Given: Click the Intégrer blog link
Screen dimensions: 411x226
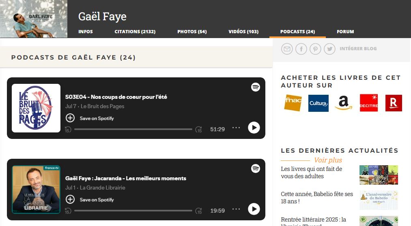Looking at the screenshot, I should click(358, 49).
